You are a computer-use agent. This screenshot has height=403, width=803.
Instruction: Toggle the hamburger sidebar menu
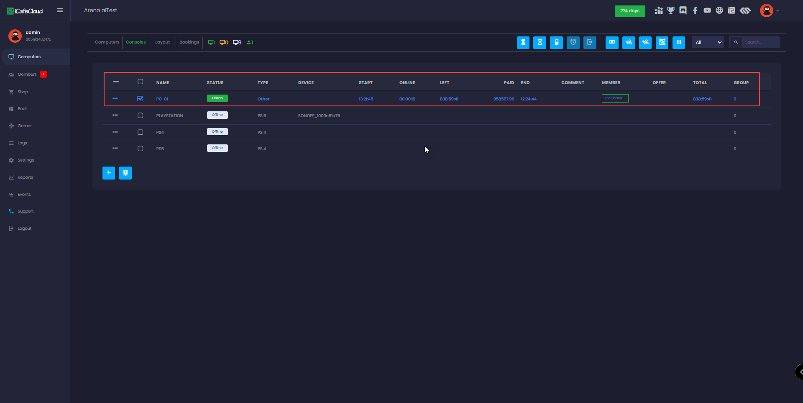tap(60, 10)
